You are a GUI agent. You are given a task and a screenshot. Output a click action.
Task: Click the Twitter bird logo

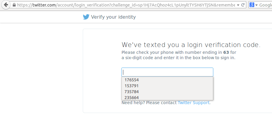(86, 17)
